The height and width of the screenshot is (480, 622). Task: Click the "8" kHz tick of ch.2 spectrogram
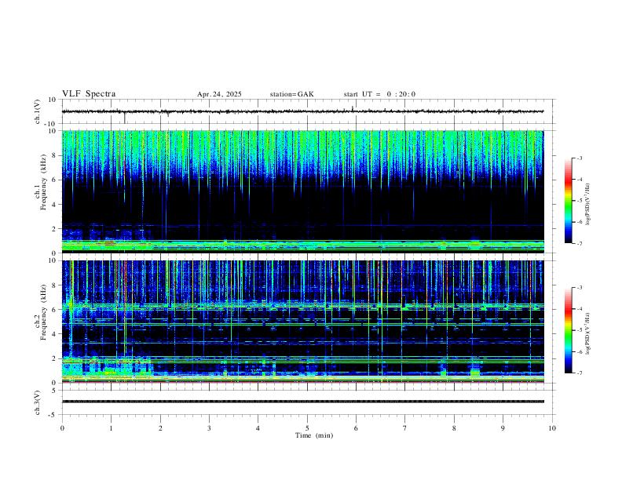(54, 285)
